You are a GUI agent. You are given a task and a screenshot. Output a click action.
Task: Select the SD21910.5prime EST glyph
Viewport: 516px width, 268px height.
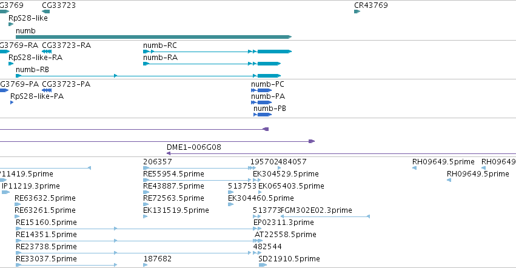point(263,265)
